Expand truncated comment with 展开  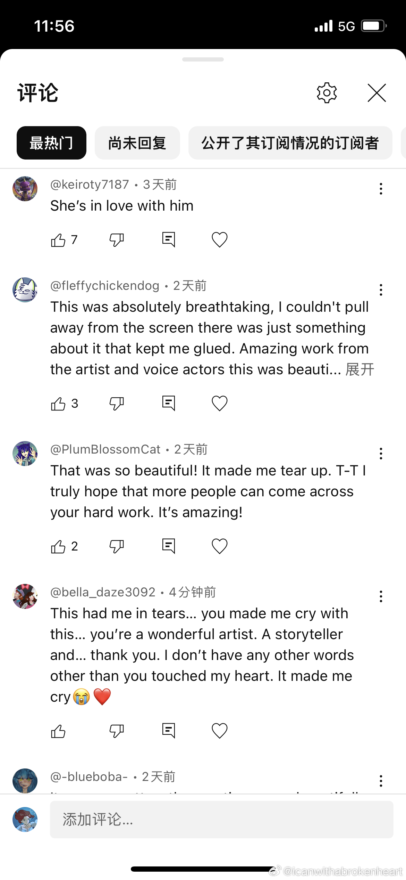click(360, 369)
